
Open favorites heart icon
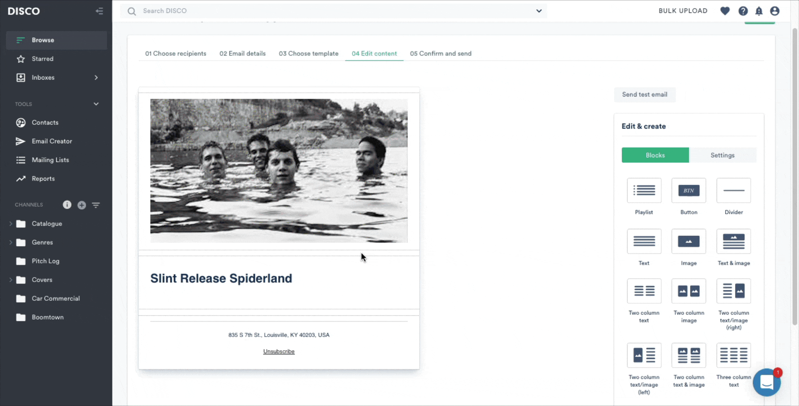coord(725,11)
